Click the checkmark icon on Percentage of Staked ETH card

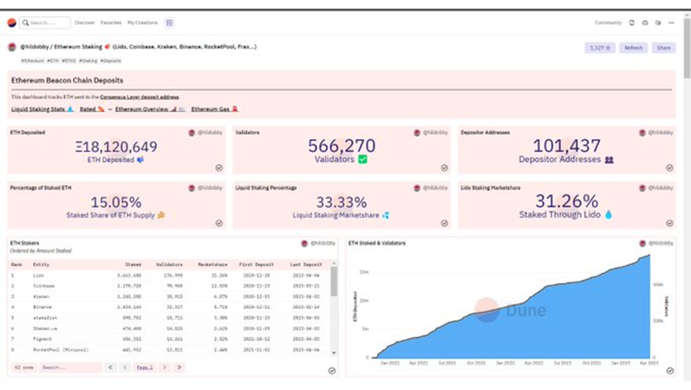(x=219, y=224)
